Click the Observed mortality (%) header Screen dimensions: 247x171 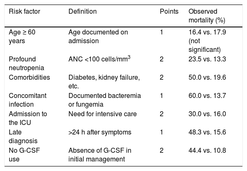[207, 16]
